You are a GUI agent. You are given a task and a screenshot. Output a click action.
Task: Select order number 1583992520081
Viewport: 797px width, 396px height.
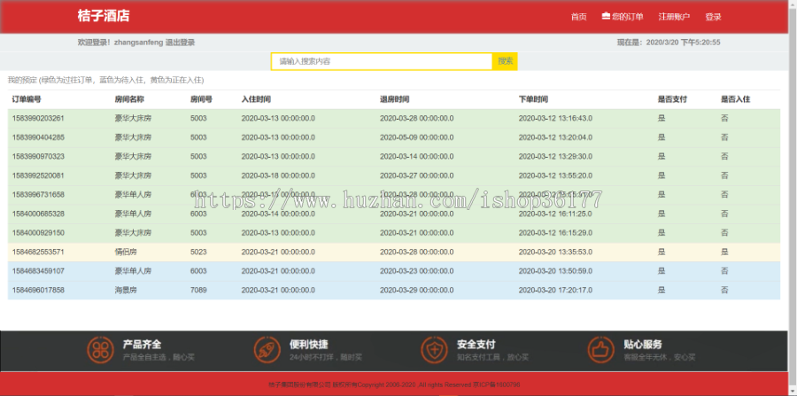(38, 175)
